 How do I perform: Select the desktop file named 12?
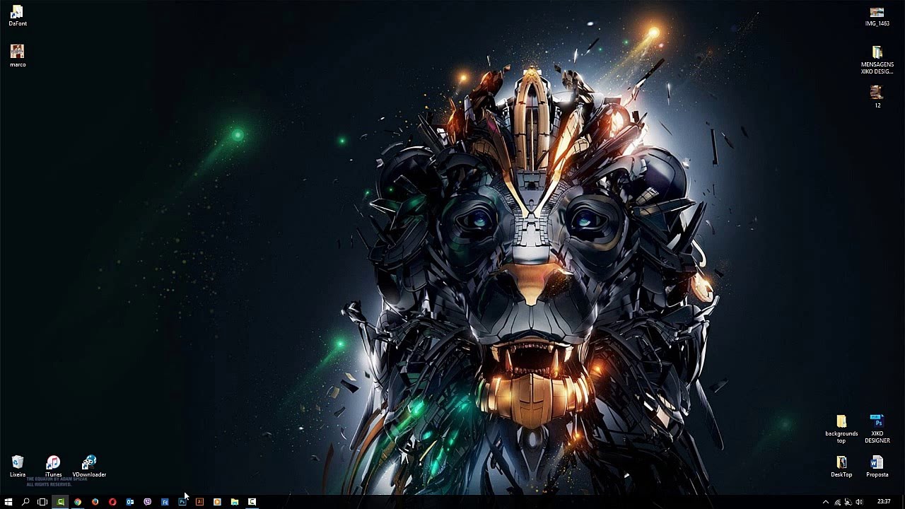coord(877,97)
